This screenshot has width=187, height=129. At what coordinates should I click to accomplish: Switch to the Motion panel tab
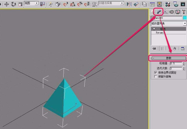(x=171, y=12)
